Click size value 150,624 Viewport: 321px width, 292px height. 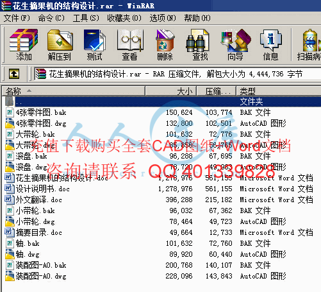(179, 112)
